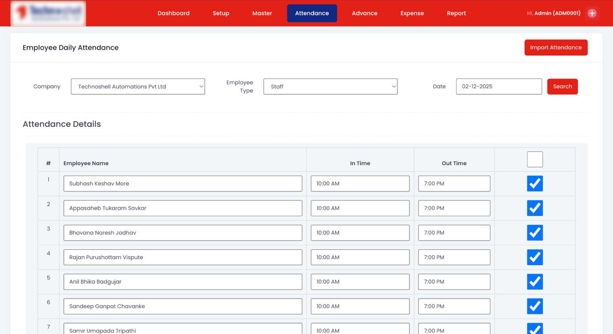Screen dimensions: 613x334
Task: Open the Master menu
Action: [262, 13]
